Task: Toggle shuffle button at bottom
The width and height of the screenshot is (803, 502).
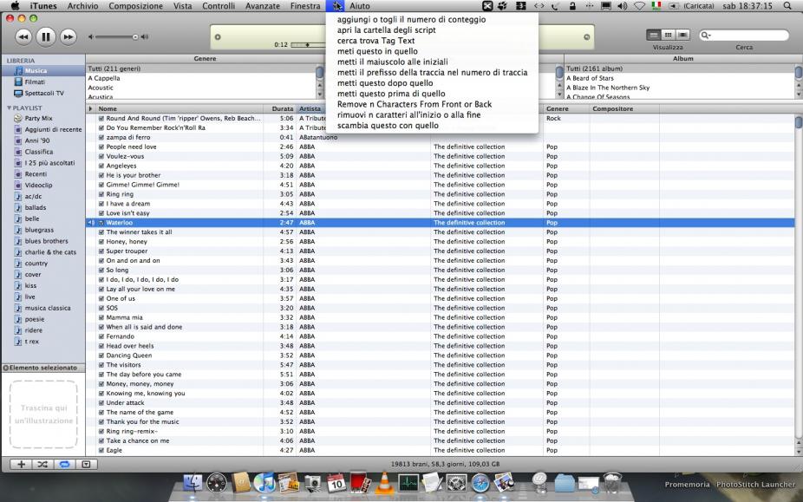Action: coord(42,464)
